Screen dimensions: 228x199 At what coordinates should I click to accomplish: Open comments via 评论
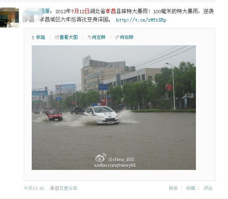pos(208,188)
